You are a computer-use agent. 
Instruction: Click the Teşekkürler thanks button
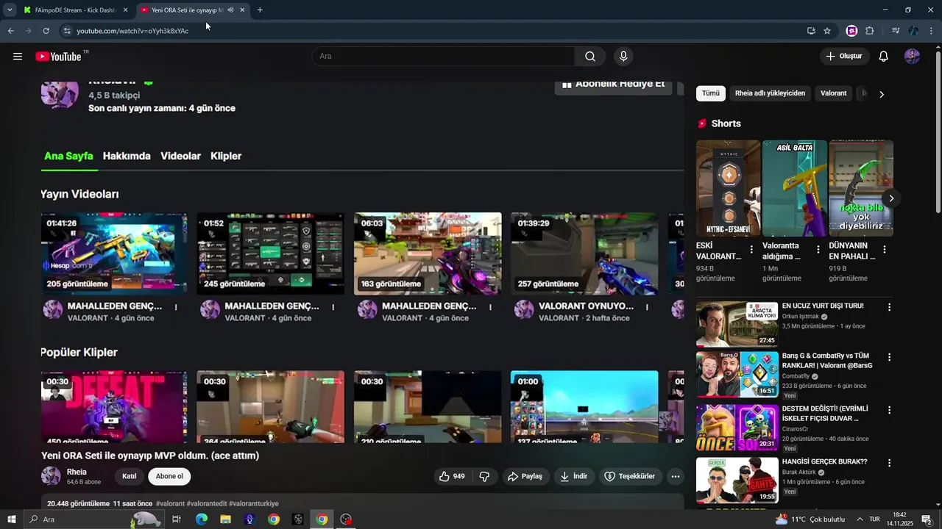pos(630,476)
